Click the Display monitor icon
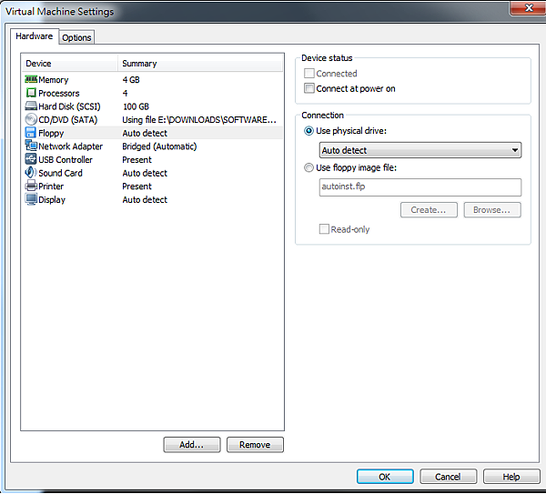This screenshot has height=494, width=546. coord(31,199)
